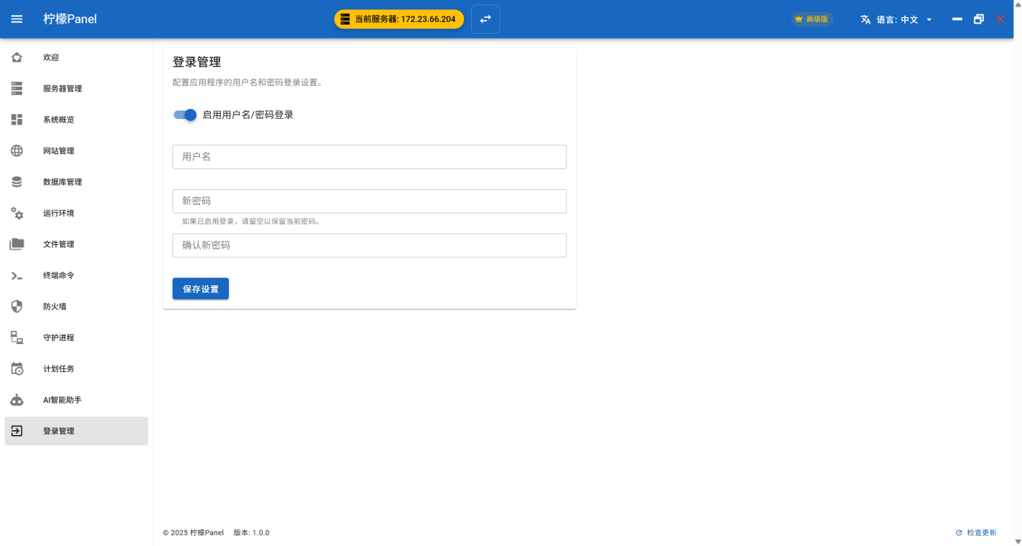Open the hamburger navigation menu
Screen dimensions: 1022x546
point(16,19)
